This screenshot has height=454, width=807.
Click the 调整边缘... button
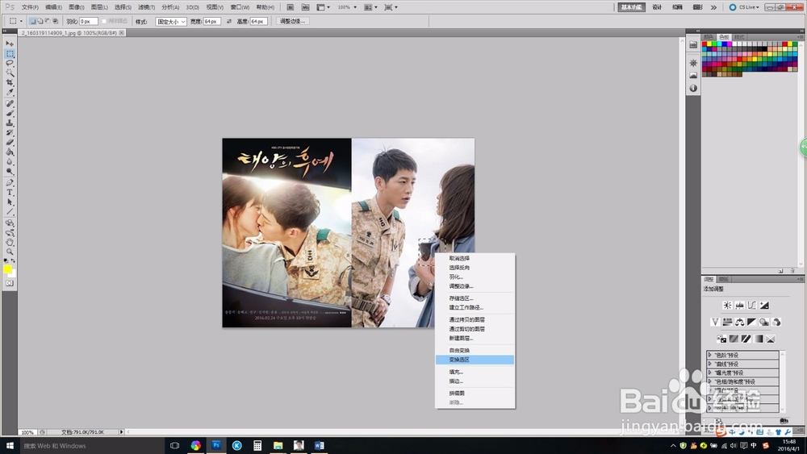(x=292, y=21)
